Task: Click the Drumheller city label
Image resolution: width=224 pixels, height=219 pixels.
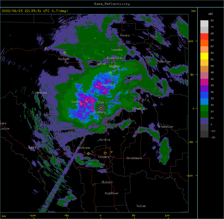Action: [x=166, y=127]
